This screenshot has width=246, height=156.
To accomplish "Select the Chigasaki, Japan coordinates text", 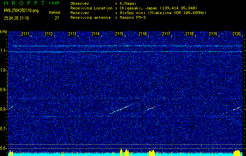I will [x=158, y=8].
